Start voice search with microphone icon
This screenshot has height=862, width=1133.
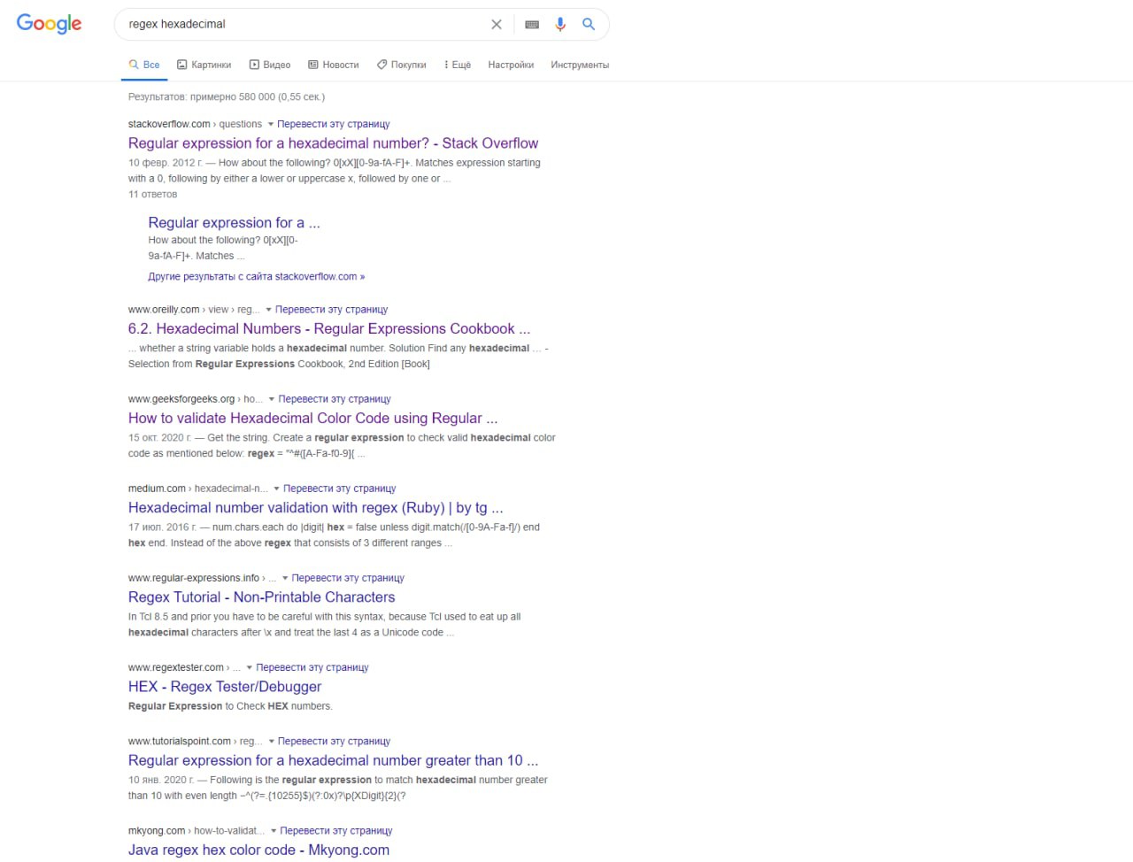(x=560, y=25)
